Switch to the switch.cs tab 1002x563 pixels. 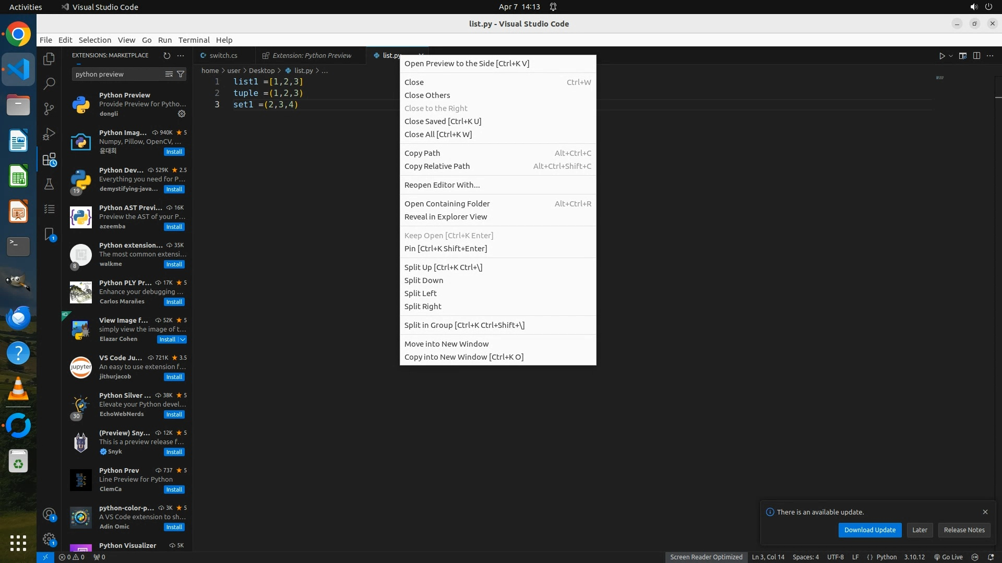[x=223, y=56]
